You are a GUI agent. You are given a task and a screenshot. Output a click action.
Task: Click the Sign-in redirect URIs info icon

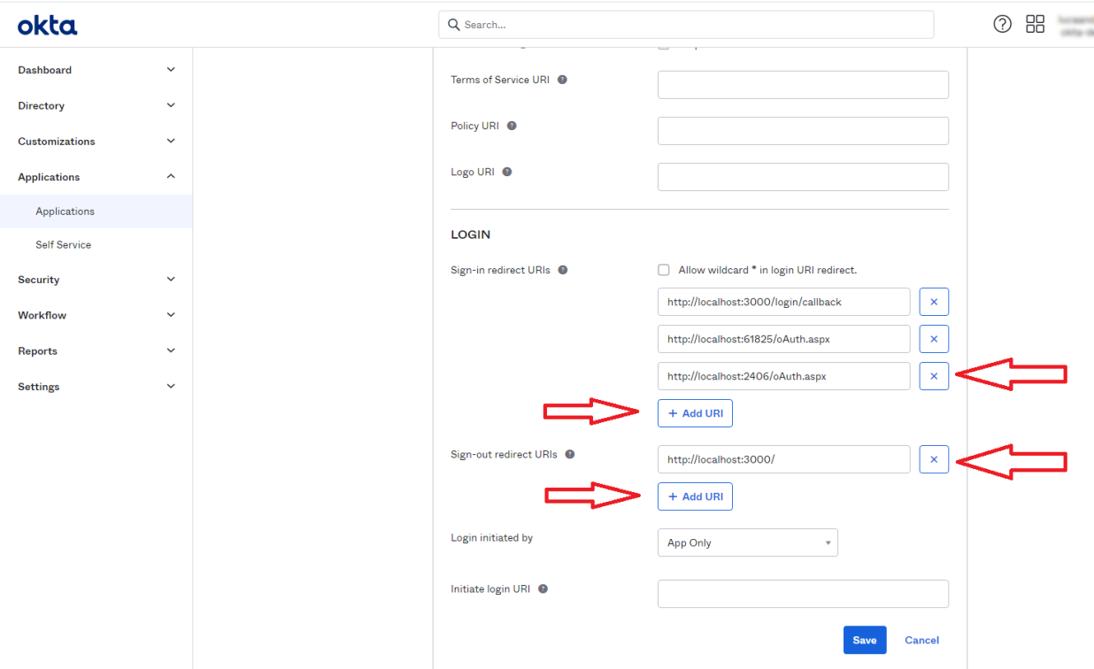(563, 270)
